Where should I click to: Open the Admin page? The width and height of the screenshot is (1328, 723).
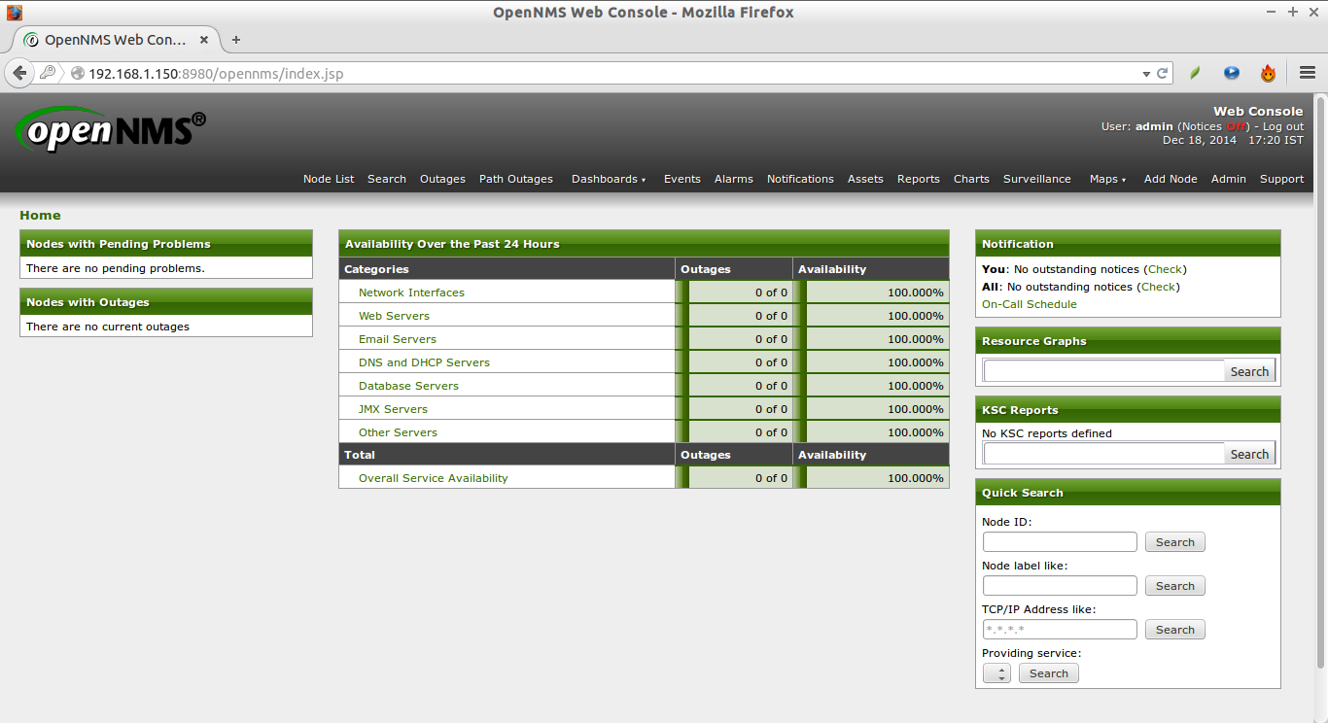(1229, 179)
